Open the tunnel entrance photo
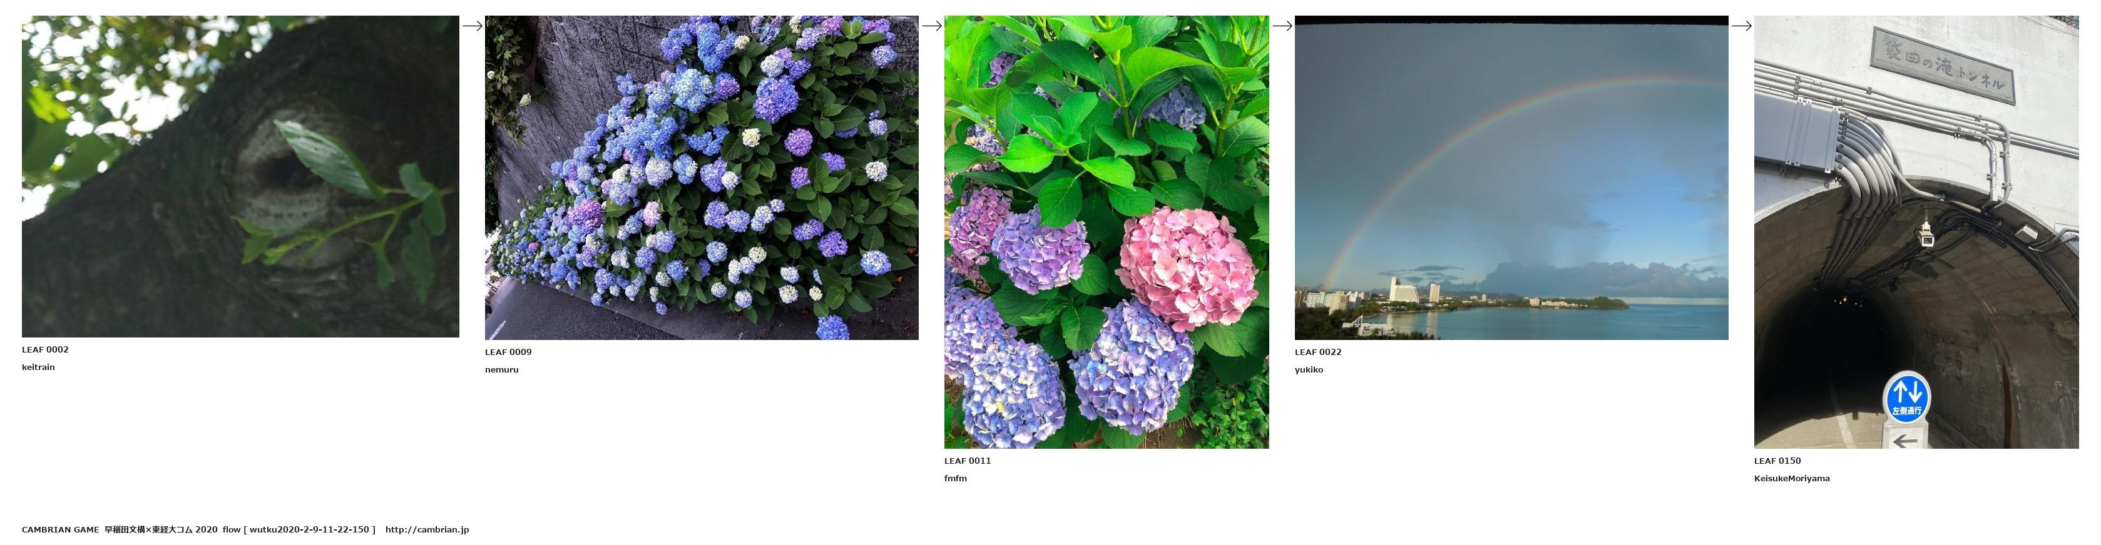The image size is (2101, 545). pyautogui.click(x=1916, y=232)
